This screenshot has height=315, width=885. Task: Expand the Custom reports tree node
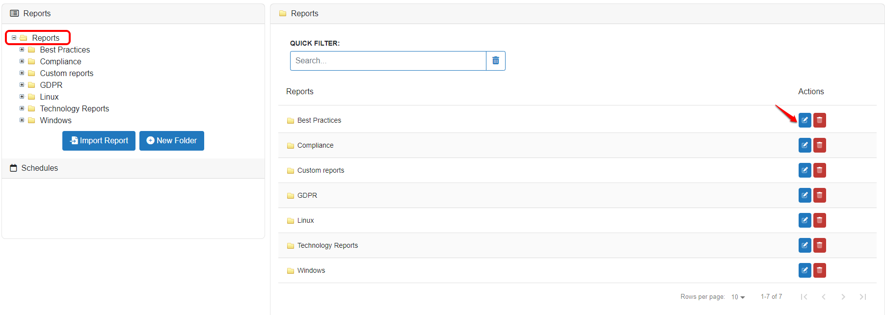coord(22,73)
